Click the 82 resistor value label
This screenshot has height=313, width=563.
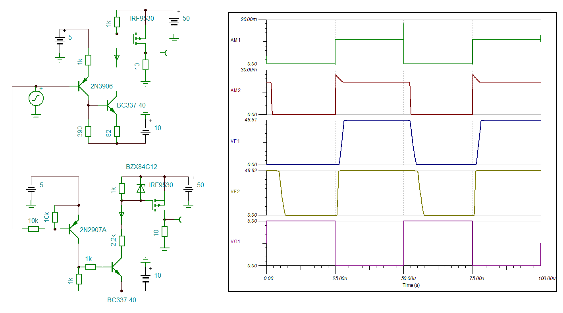tap(108, 133)
